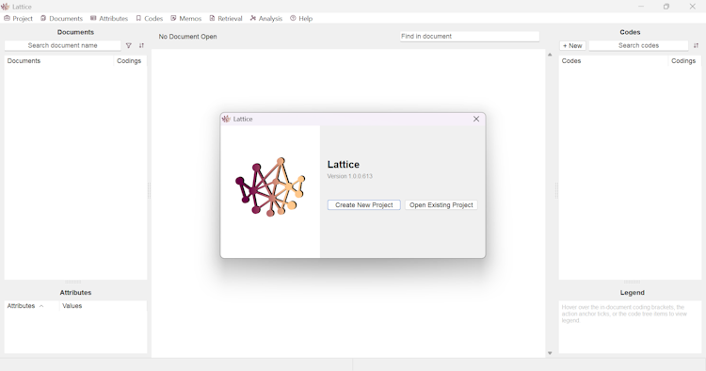This screenshot has width=706, height=371.
Task: Open the Retrieval menu
Action: (x=226, y=19)
